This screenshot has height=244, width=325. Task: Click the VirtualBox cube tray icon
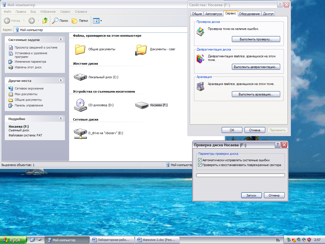(x=304, y=240)
